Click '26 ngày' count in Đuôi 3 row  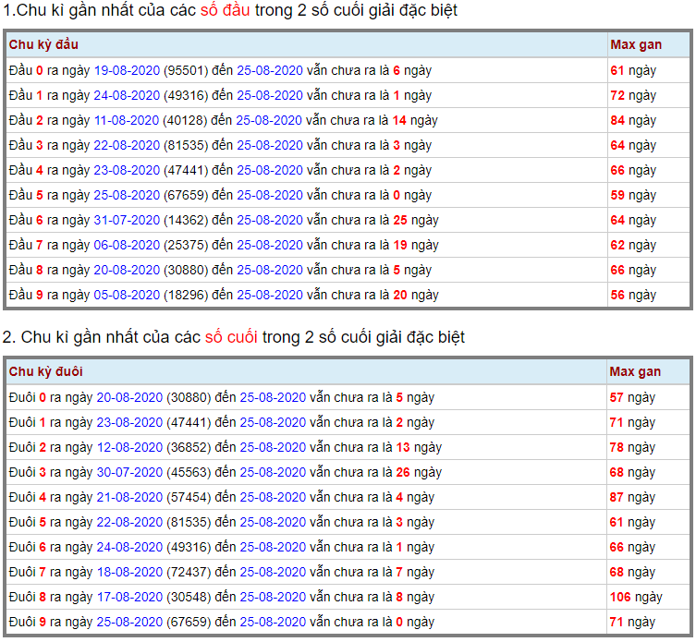click(x=419, y=472)
